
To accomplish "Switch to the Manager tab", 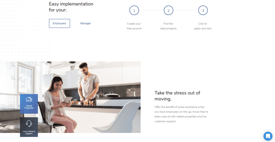I will point(86,23).
